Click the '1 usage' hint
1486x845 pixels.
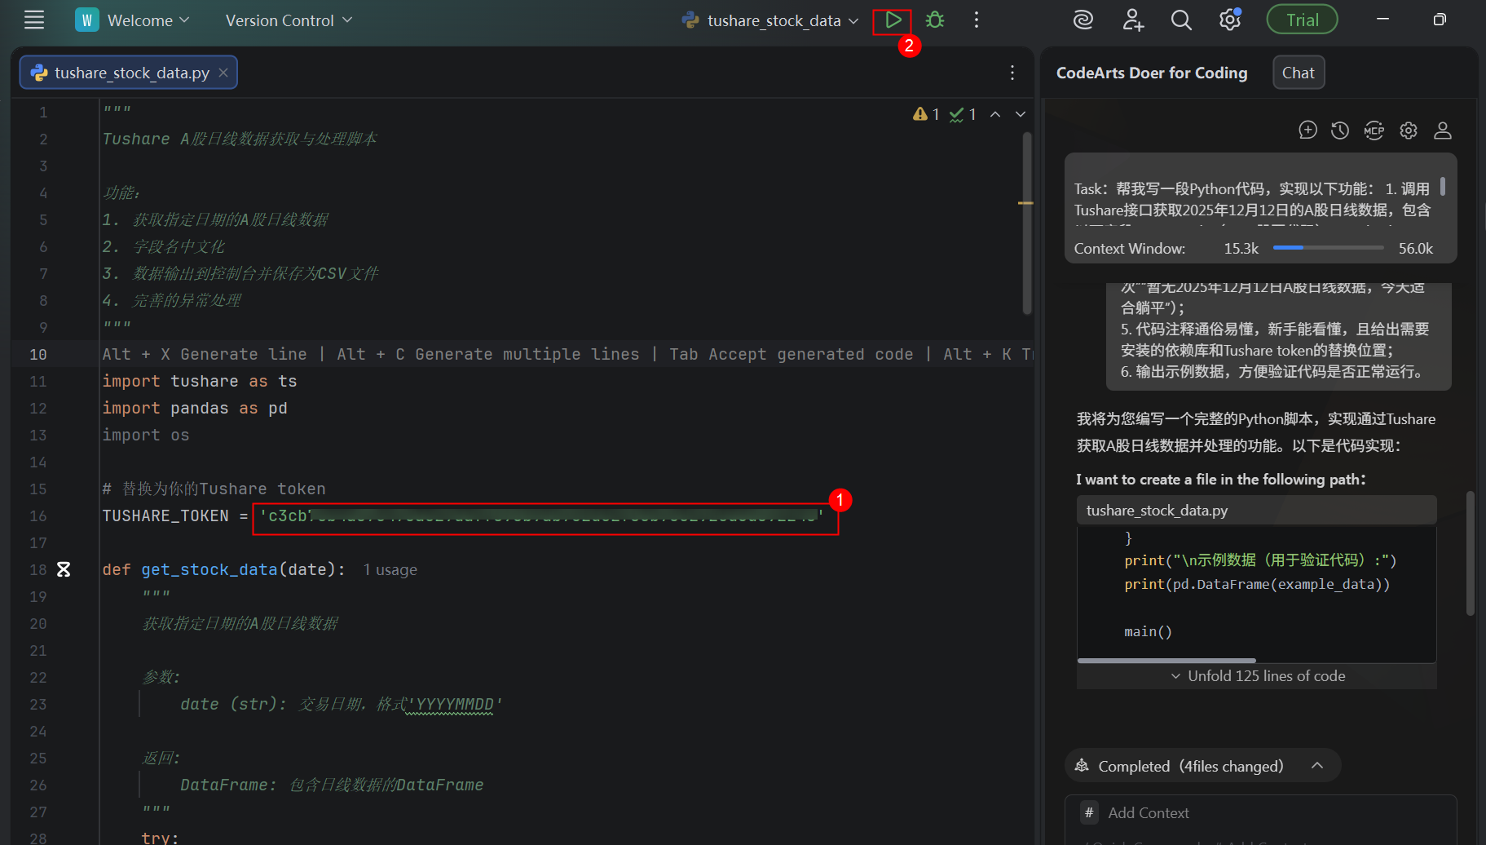point(390,570)
